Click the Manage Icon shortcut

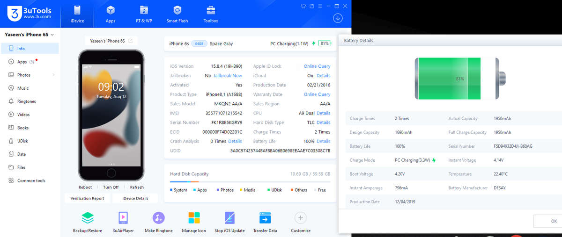(194, 218)
